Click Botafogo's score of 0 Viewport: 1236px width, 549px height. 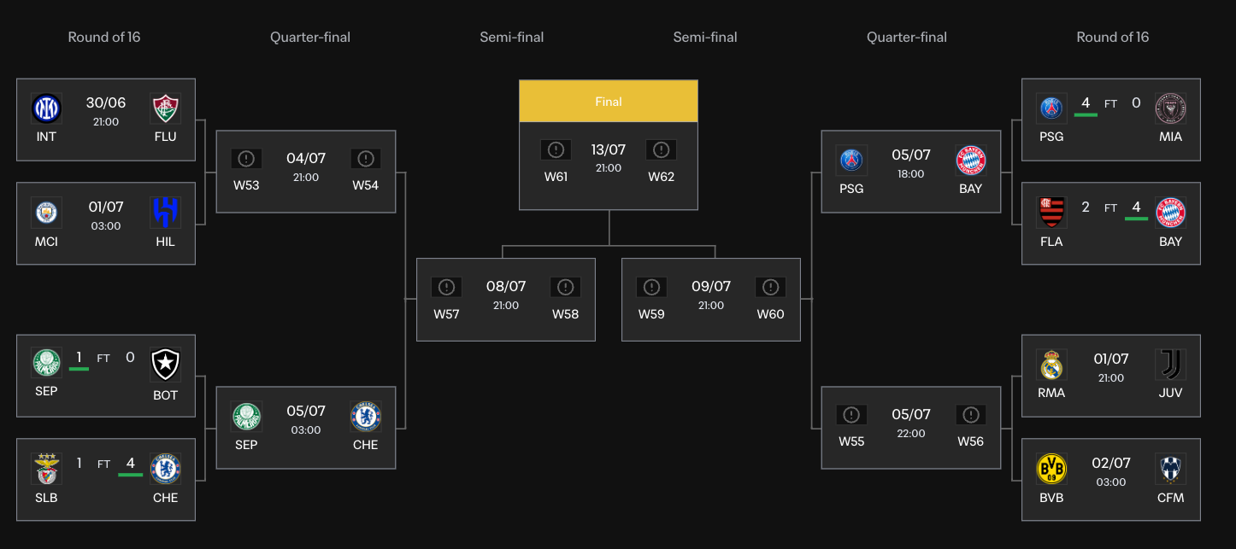[x=130, y=357]
